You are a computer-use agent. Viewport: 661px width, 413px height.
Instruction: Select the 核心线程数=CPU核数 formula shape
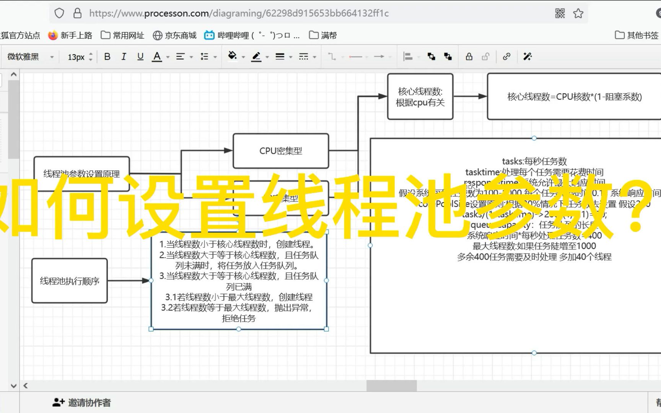click(574, 97)
